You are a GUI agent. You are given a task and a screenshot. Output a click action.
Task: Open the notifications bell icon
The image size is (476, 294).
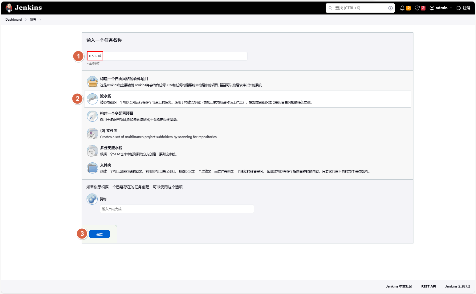(402, 8)
